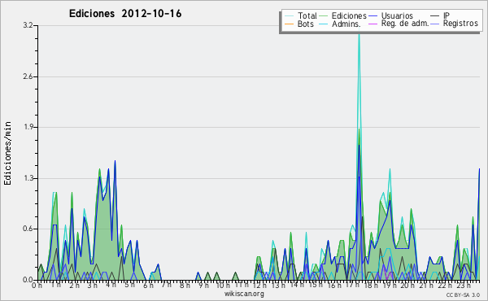Click the 2.6 y-axis value

[x=28, y=76]
